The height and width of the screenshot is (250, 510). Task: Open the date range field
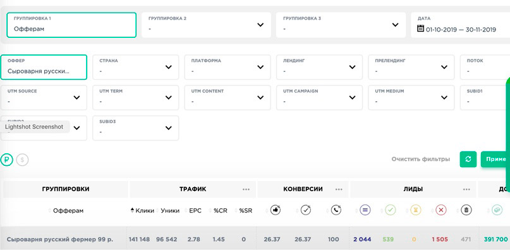coord(460,25)
